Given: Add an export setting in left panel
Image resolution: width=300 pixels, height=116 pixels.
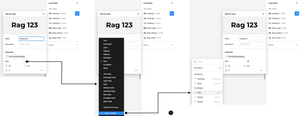Looking at the screenshot, I should (x=77, y=45).
